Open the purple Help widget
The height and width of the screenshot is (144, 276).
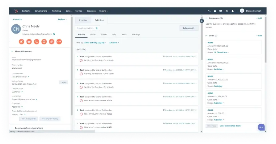[261, 127]
